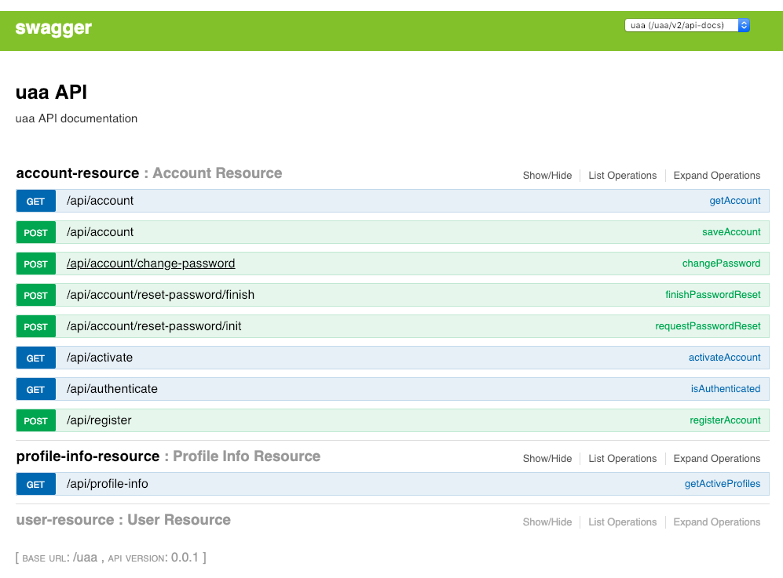Screen dimensions: 783x578
Task: Expand the user-resource section heading
Action: [123, 520]
